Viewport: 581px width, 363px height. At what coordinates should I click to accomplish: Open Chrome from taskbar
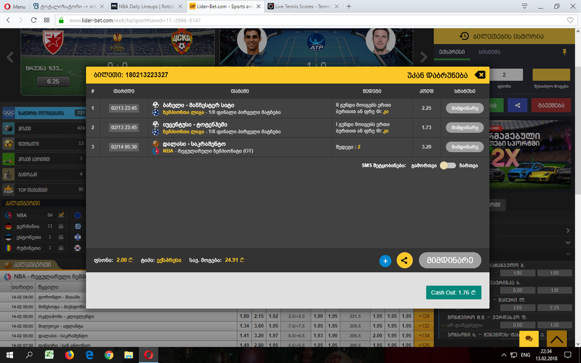(x=108, y=355)
